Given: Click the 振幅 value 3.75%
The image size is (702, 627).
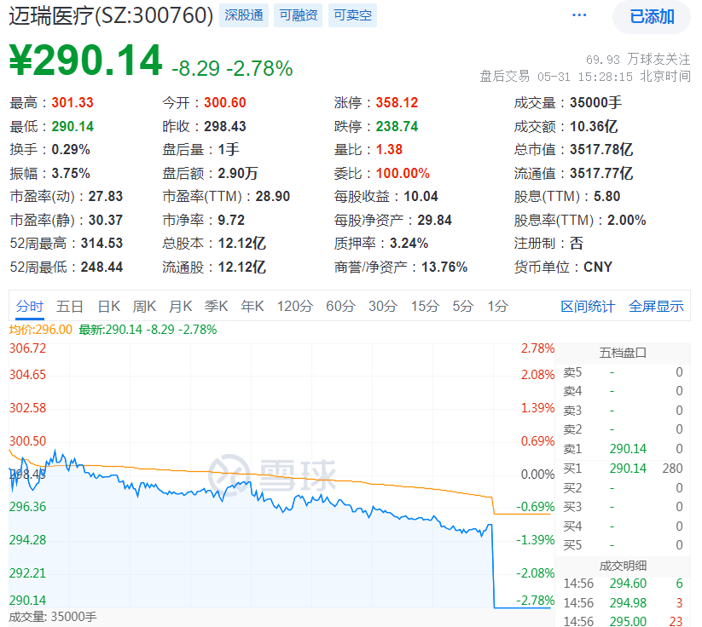Looking at the screenshot, I should [71, 174].
